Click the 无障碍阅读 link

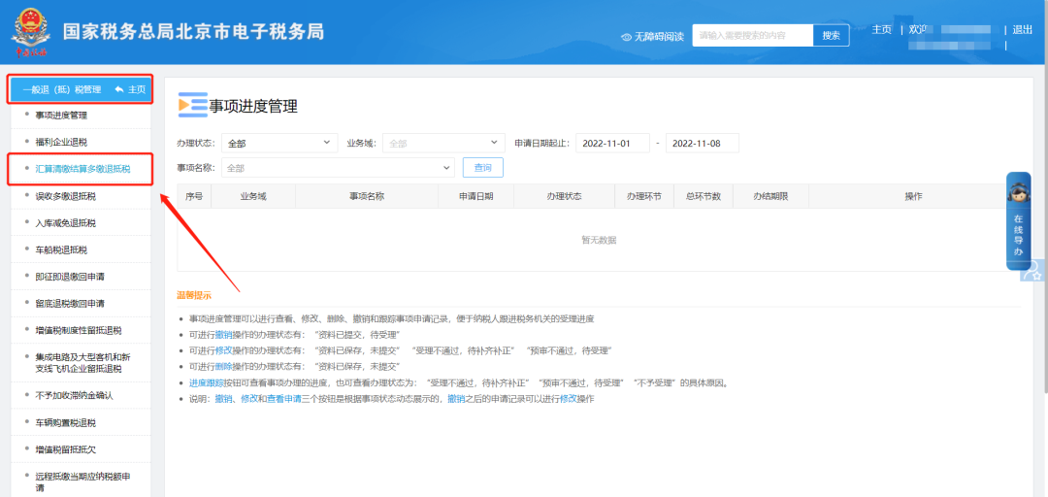pyautogui.click(x=658, y=37)
